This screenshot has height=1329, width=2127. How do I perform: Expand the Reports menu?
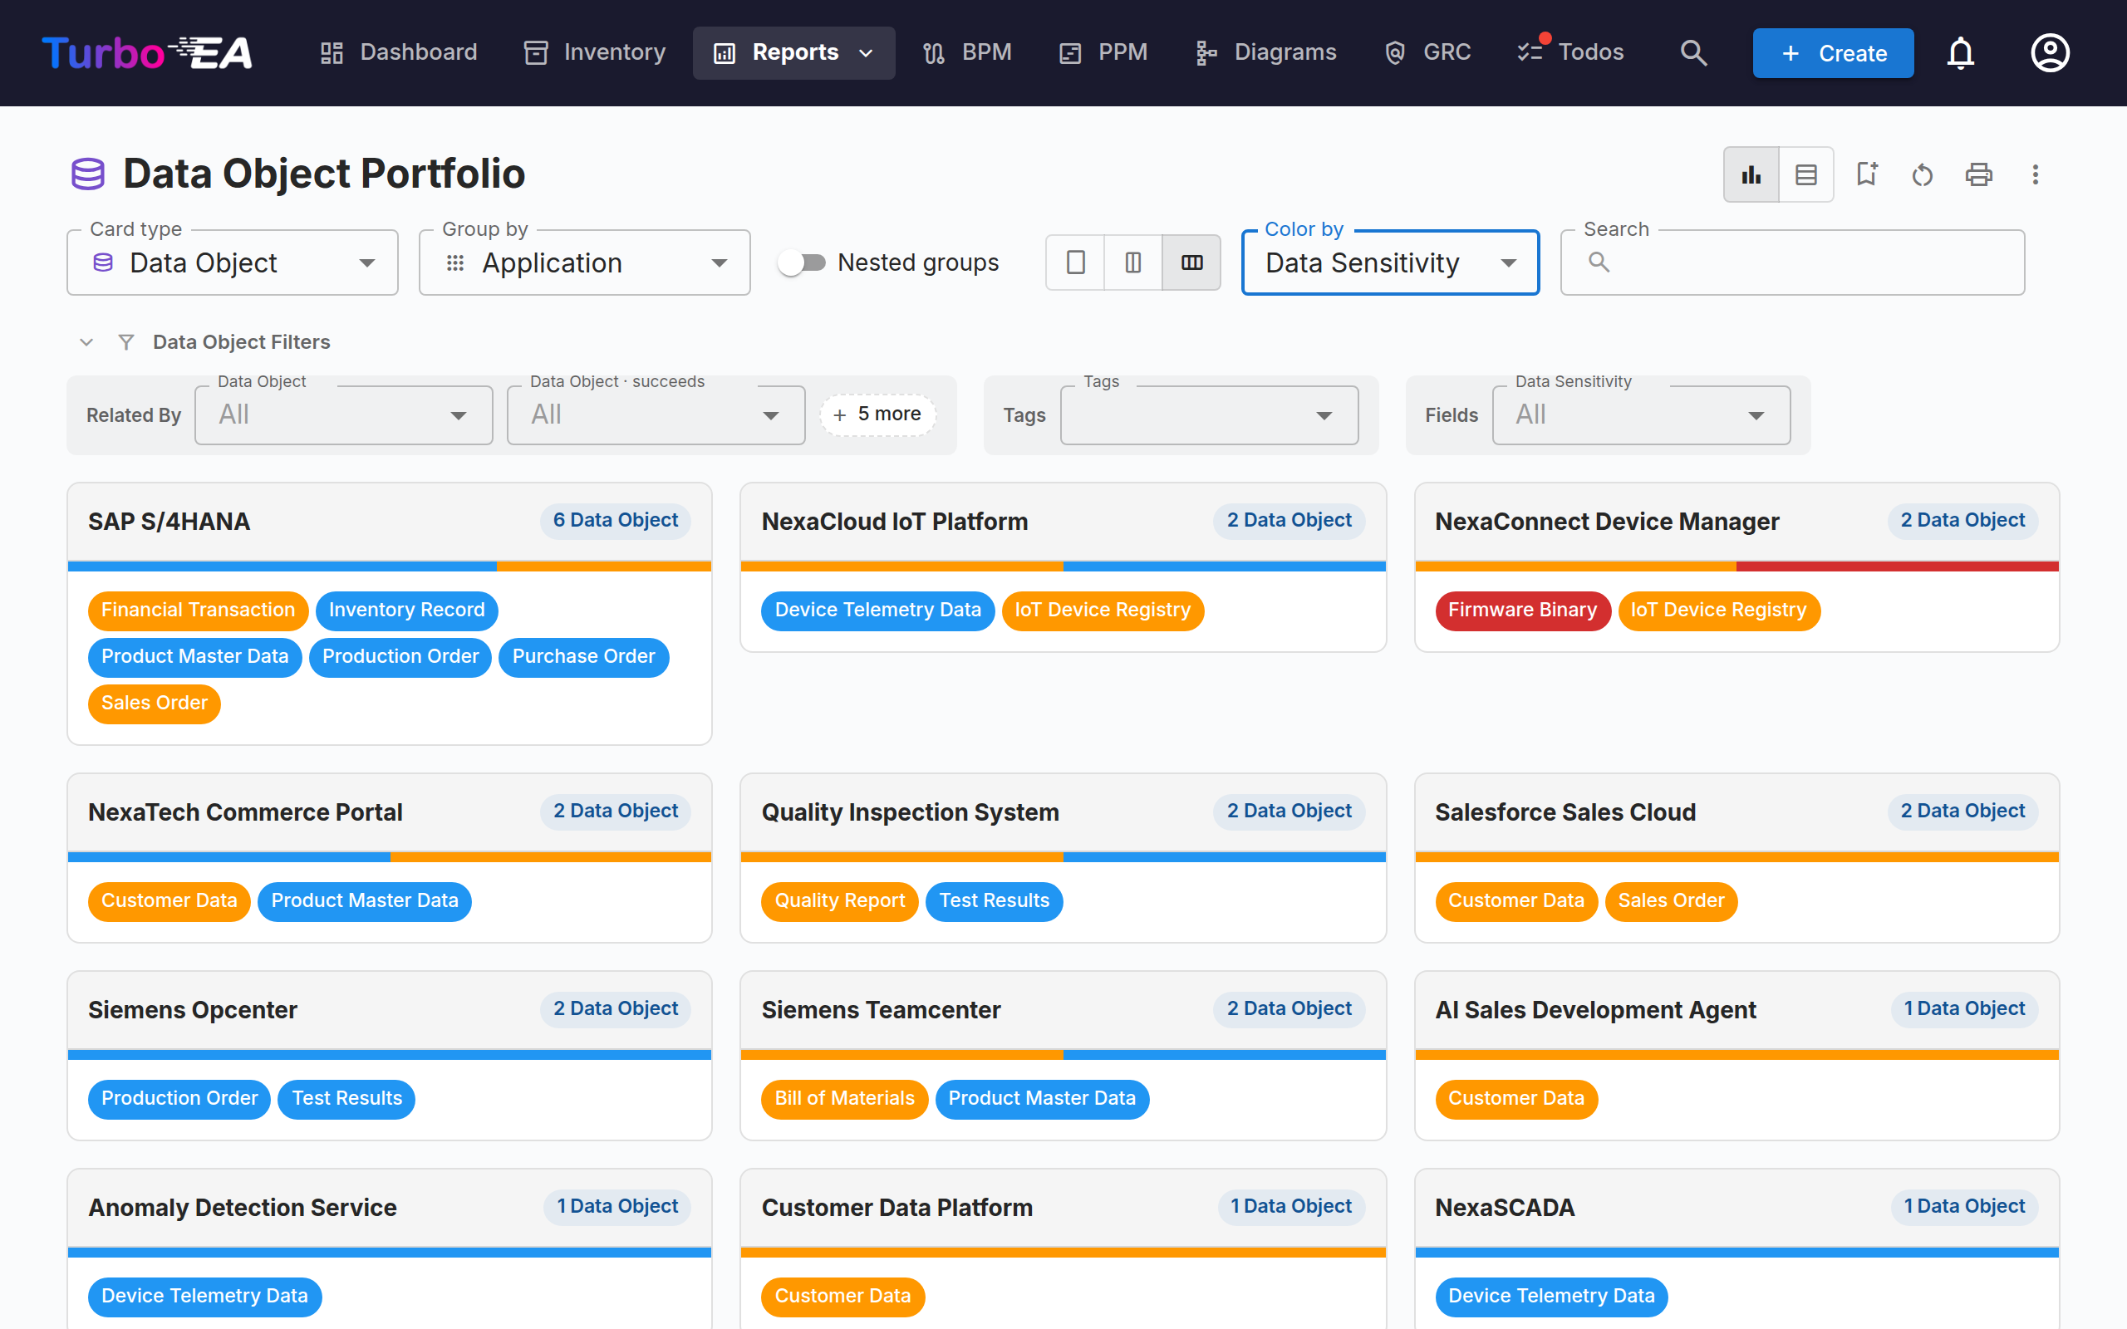[x=793, y=52]
